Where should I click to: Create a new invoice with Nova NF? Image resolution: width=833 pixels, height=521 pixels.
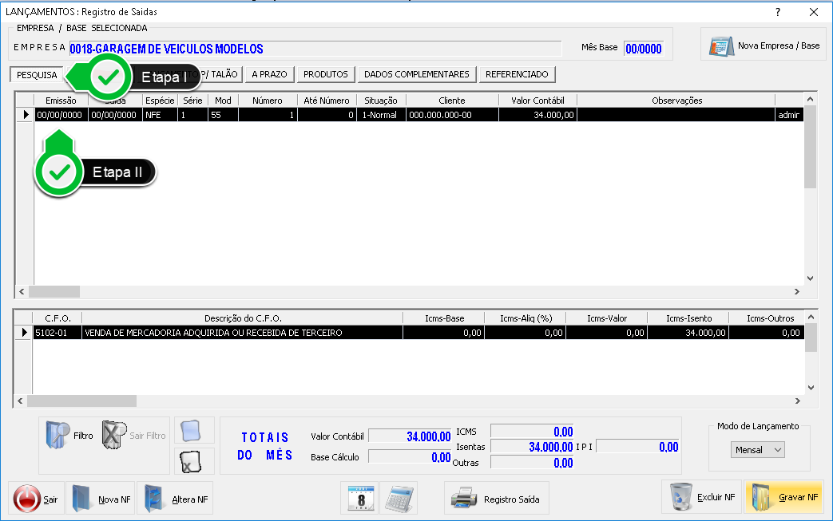[x=101, y=499]
